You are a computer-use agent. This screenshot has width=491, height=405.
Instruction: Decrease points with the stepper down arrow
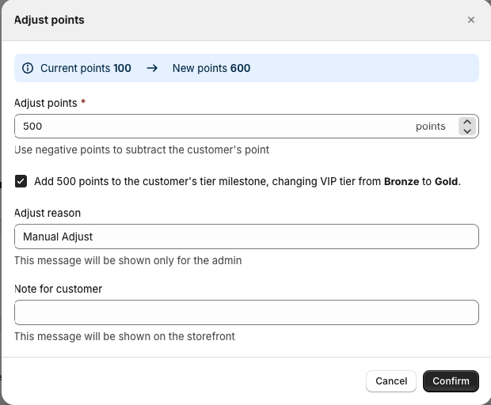click(x=467, y=131)
